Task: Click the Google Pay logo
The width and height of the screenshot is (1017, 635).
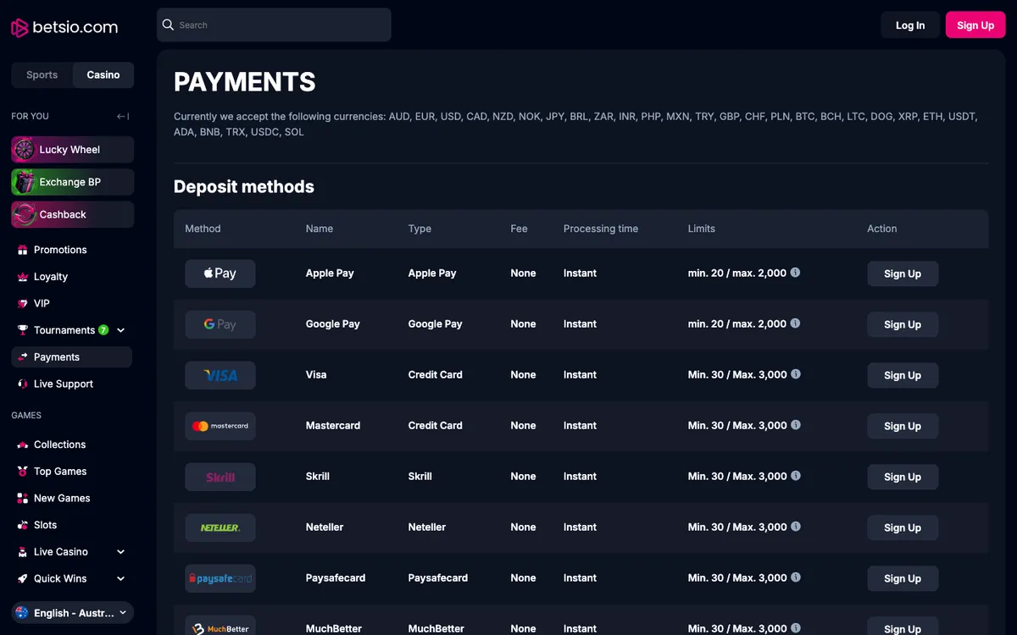Action: click(x=220, y=324)
